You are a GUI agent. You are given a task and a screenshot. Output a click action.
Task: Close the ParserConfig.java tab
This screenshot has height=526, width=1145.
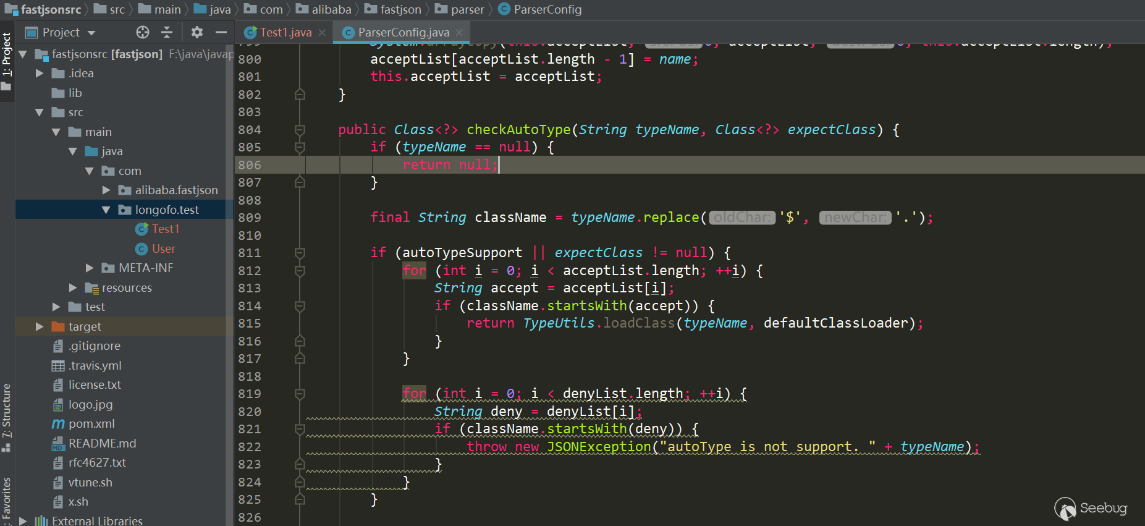(459, 33)
